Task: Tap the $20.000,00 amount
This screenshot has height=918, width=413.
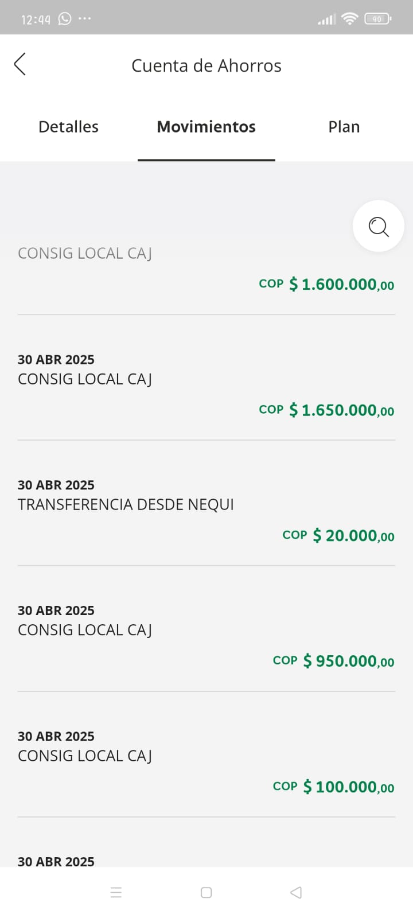Action: [x=353, y=536]
